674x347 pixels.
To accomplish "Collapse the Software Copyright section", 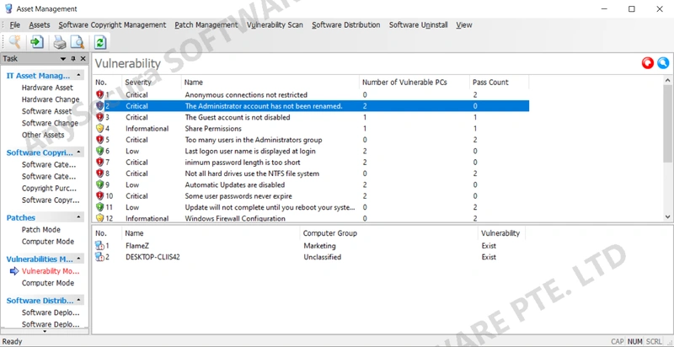I will pyautogui.click(x=78, y=152).
